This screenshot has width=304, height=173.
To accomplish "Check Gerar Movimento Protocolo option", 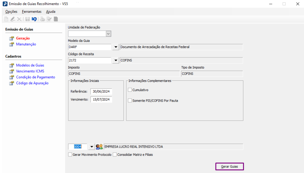I will (70, 155).
